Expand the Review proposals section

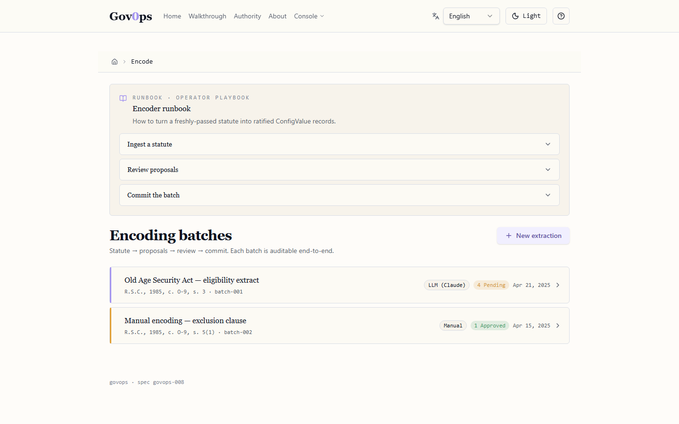339,170
